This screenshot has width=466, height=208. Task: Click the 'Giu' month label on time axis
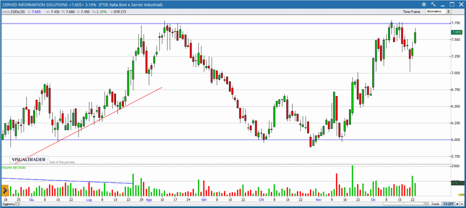[32, 200]
